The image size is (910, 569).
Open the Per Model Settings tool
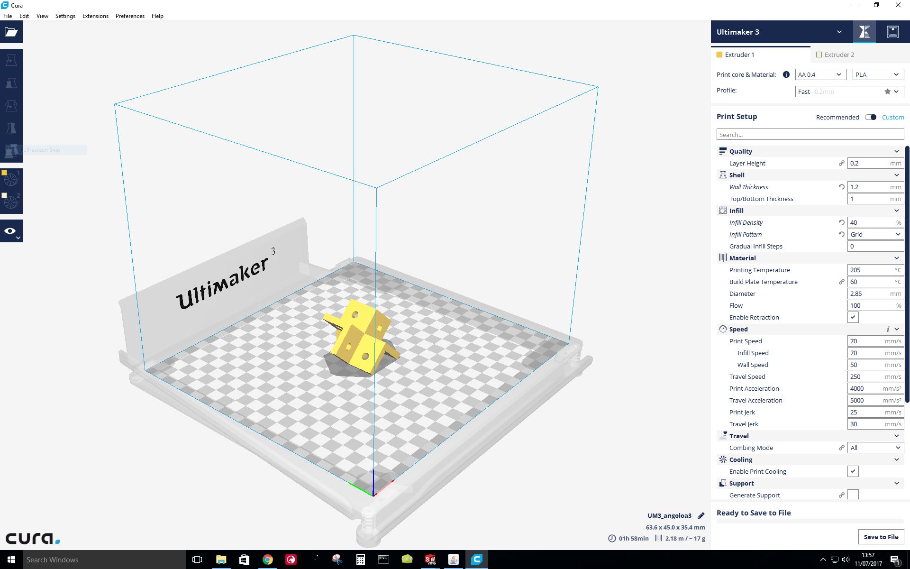(x=11, y=151)
